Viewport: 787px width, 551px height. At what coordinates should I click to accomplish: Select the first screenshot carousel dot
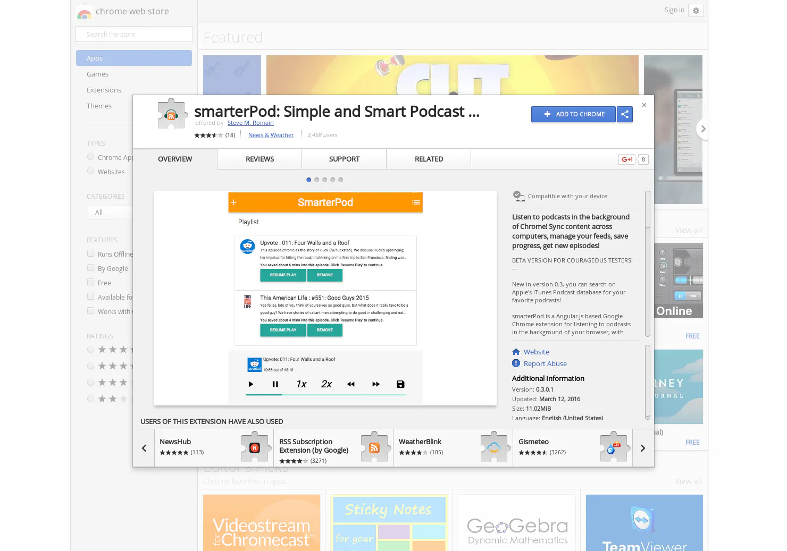(x=308, y=180)
